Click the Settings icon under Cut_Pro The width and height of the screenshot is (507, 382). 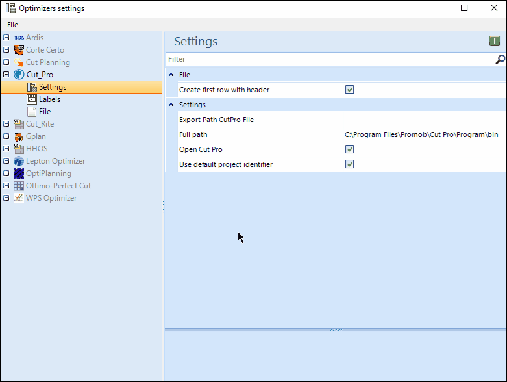click(32, 87)
